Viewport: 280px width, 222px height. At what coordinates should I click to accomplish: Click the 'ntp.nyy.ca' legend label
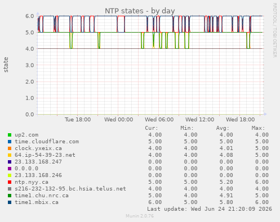32,182
